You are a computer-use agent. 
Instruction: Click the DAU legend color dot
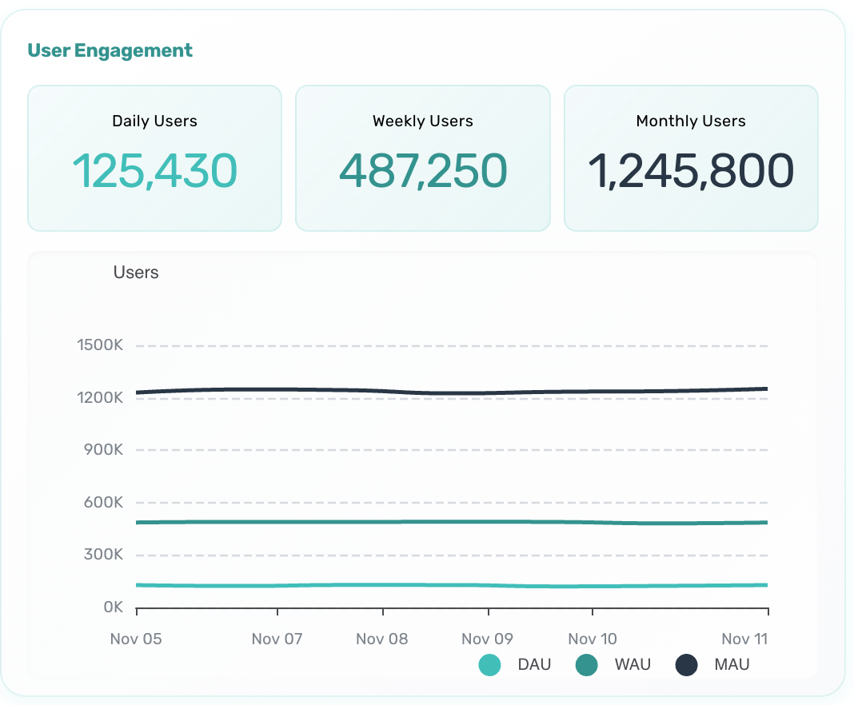click(x=489, y=664)
